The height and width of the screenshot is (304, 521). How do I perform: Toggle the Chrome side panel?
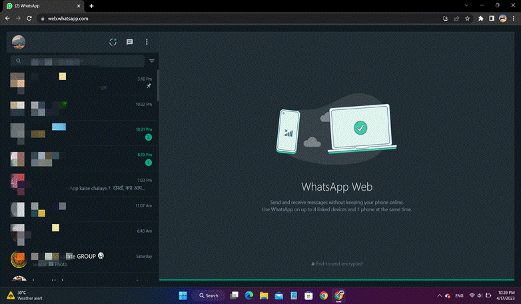[492, 19]
